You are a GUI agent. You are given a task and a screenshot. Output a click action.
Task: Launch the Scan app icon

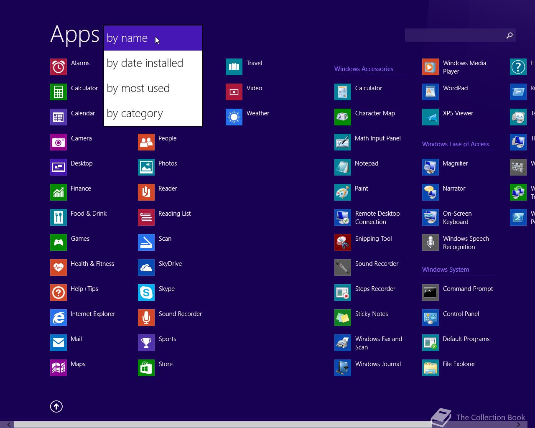coord(146,242)
